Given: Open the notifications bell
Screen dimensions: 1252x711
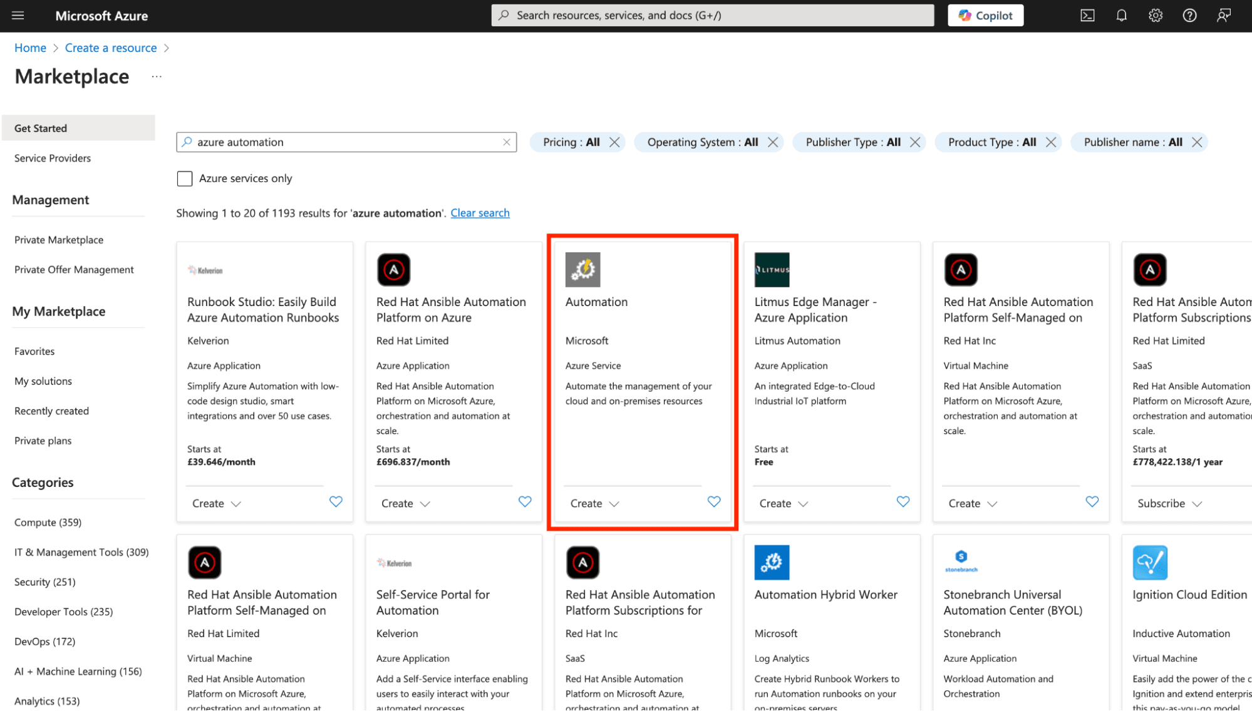Looking at the screenshot, I should [x=1121, y=16].
